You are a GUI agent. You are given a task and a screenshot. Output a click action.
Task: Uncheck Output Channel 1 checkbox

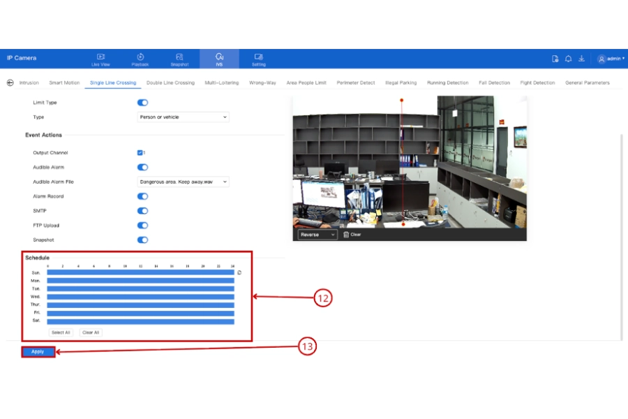pos(140,153)
